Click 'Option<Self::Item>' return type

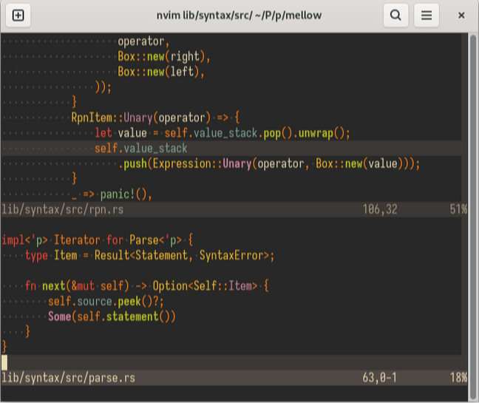(205, 286)
